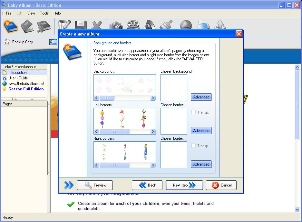This screenshot has height=222, width=302.
Task: Click the notepad with pencil toolbar icon
Action: click(64, 25)
